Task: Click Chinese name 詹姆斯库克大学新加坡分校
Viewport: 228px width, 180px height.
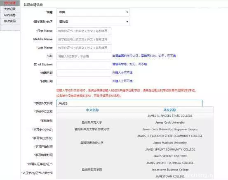Action: click(x=92, y=129)
